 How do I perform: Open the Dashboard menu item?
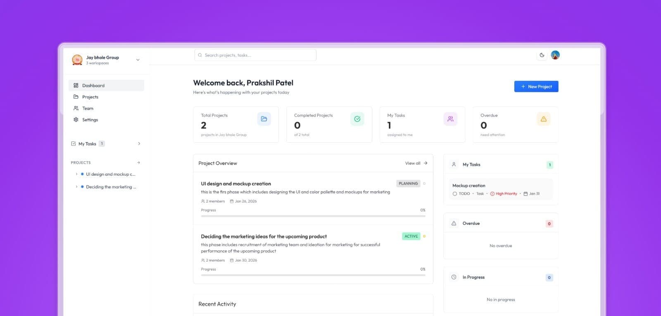click(106, 85)
